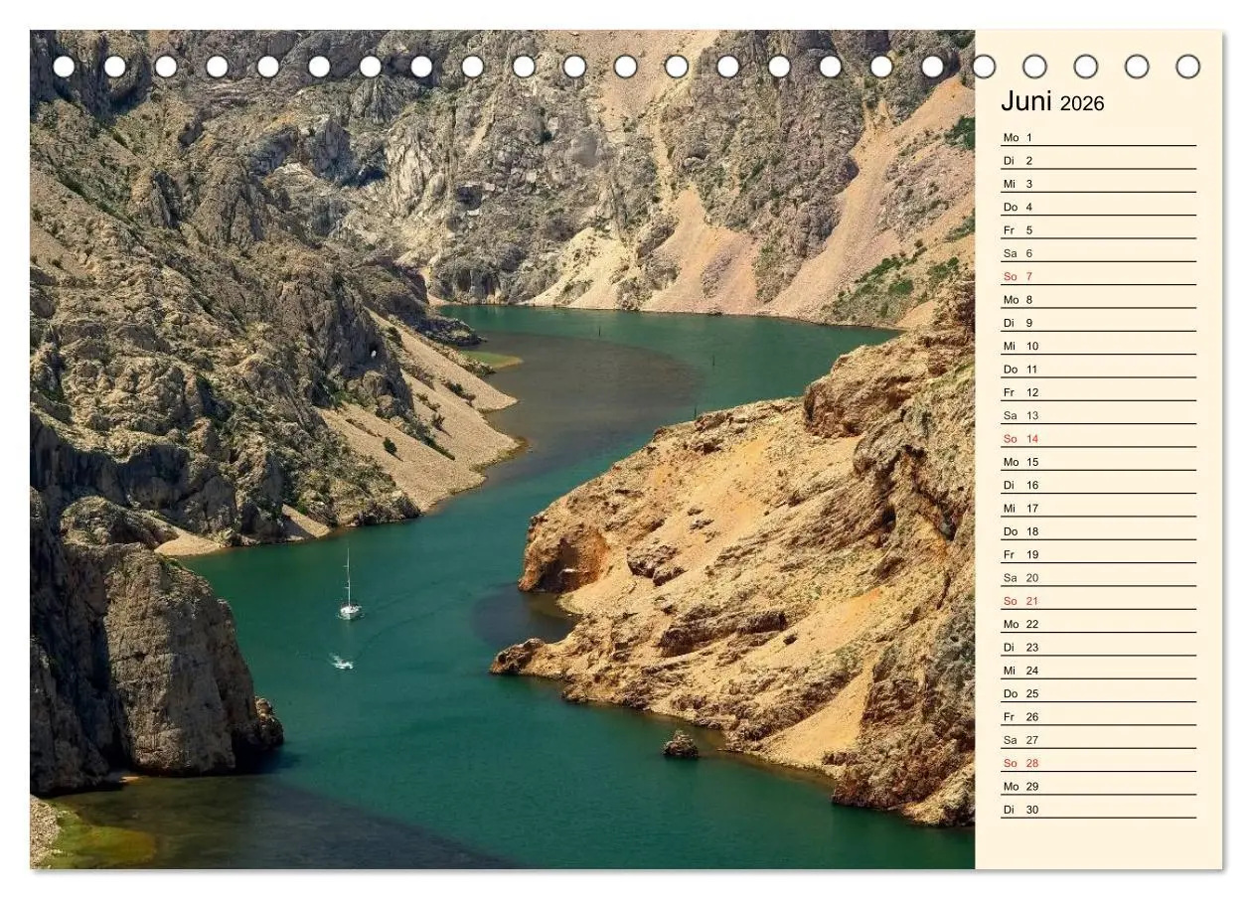Select the 'Mo 29' calendar row
This screenshot has height=899, width=1252.
[x=1098, y=787]
